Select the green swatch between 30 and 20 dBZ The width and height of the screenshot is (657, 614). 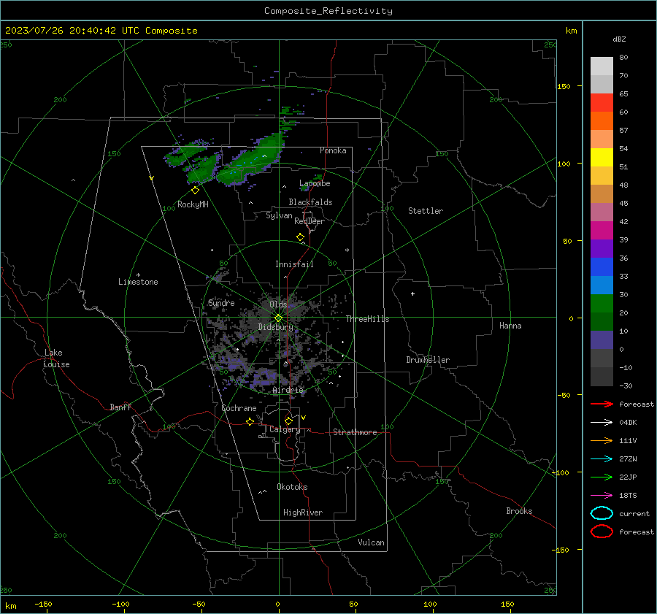point(602,304)
